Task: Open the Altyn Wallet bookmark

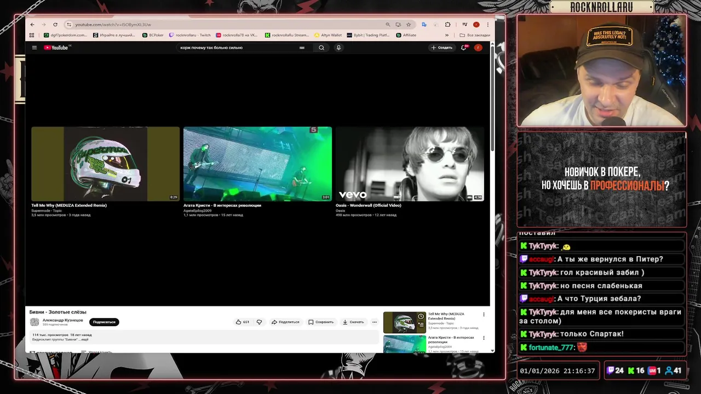Action: pyautogui.click(x=328, y=35)
